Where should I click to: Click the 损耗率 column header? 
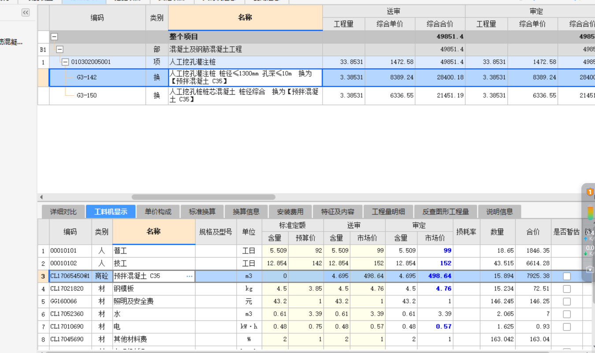(466, 232)
